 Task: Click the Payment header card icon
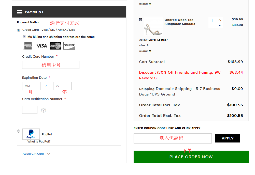tap(20, 12)
